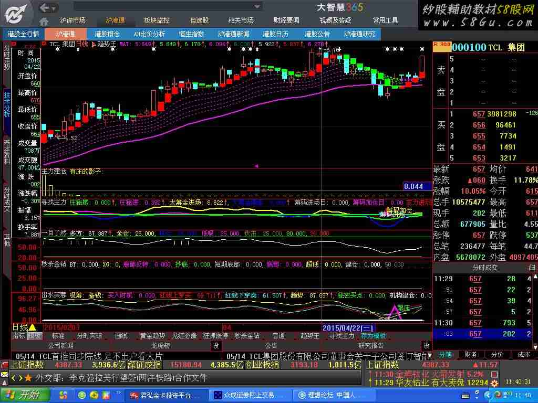This screenshot has height=403, width=538.
Task: Click the 设 settings button beside 龙虎榜
Action: 215,345
